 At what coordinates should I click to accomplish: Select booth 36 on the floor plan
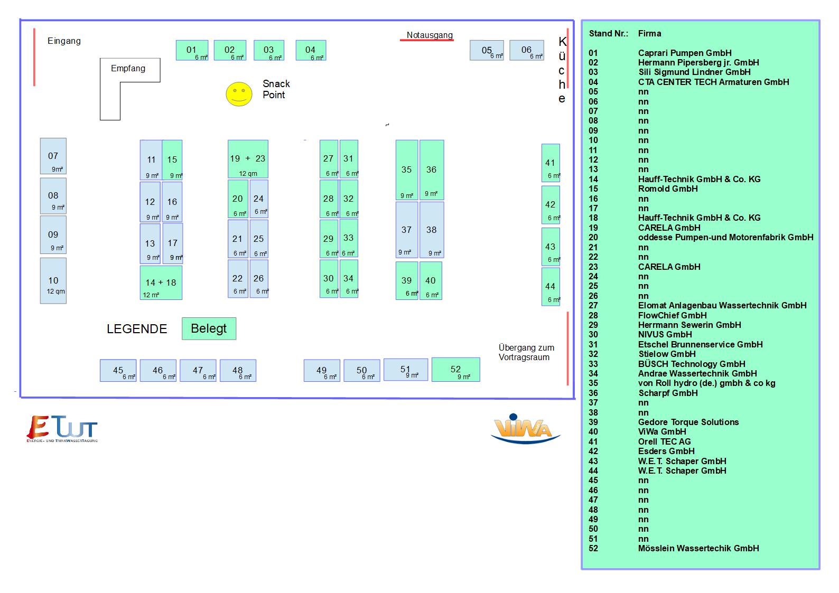(432, 170)
